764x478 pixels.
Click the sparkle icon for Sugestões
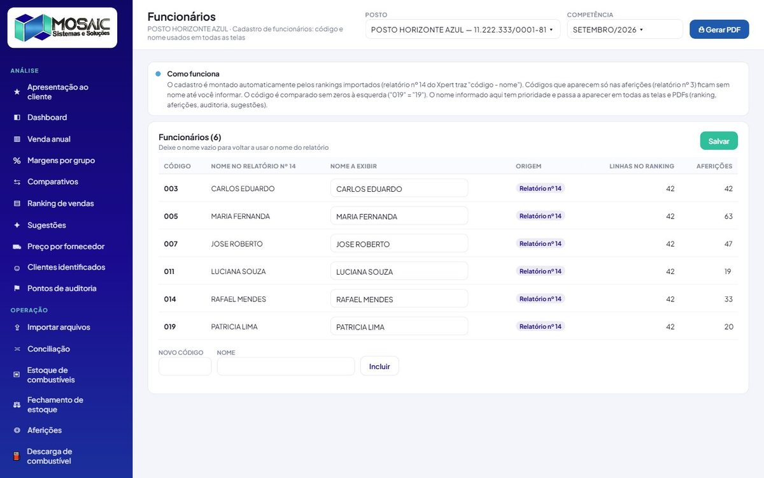[17, 225]
